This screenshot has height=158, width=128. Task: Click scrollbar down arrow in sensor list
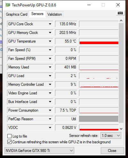[121, 129]
